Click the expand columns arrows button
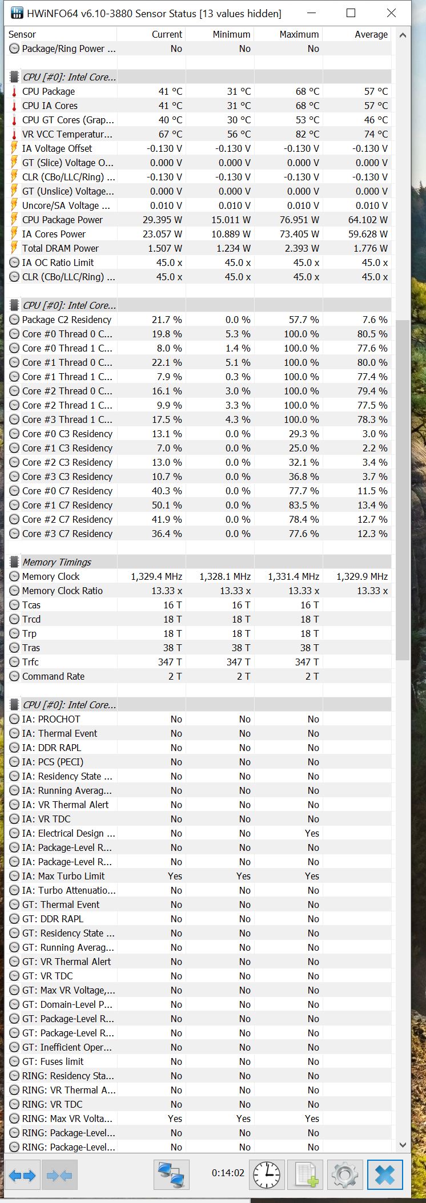The image size is (426, 1203). [x=22, y=1176]
